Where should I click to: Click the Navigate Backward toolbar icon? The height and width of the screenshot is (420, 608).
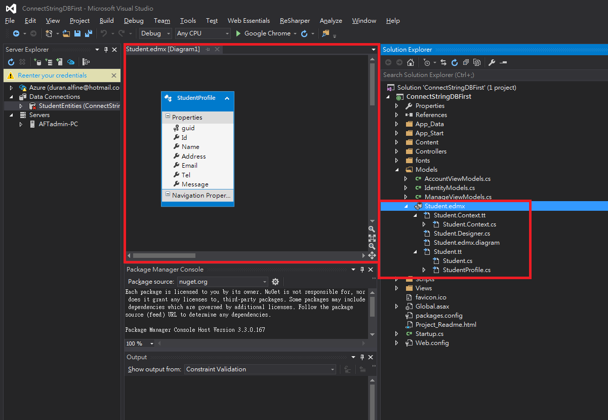click(x=16, y=33)
